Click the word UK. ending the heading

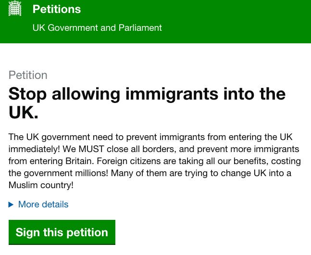pyautogui.click(x=24, y=113)
